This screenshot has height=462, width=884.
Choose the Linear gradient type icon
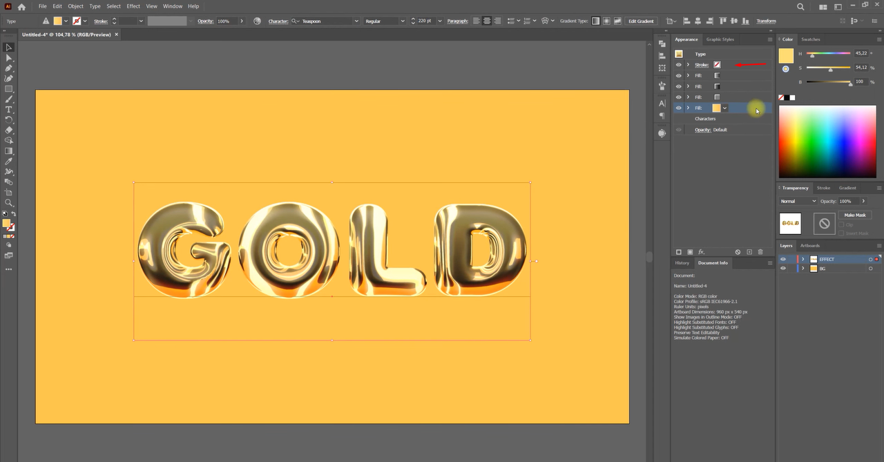point(596,21)
